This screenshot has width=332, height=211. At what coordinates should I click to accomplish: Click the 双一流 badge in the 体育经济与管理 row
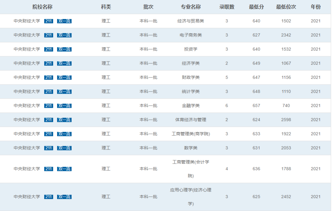tap(64, 120)
